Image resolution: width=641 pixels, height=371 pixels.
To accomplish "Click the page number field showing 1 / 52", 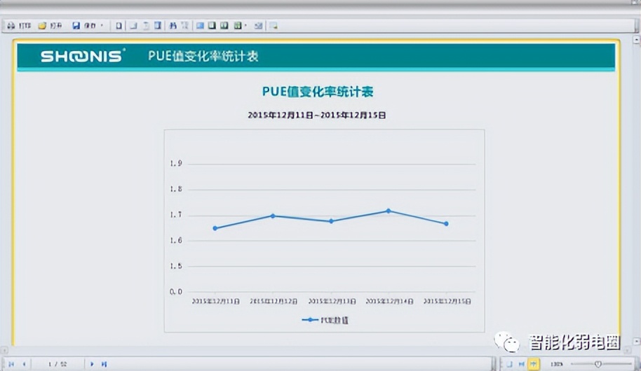I will (58, 364).
